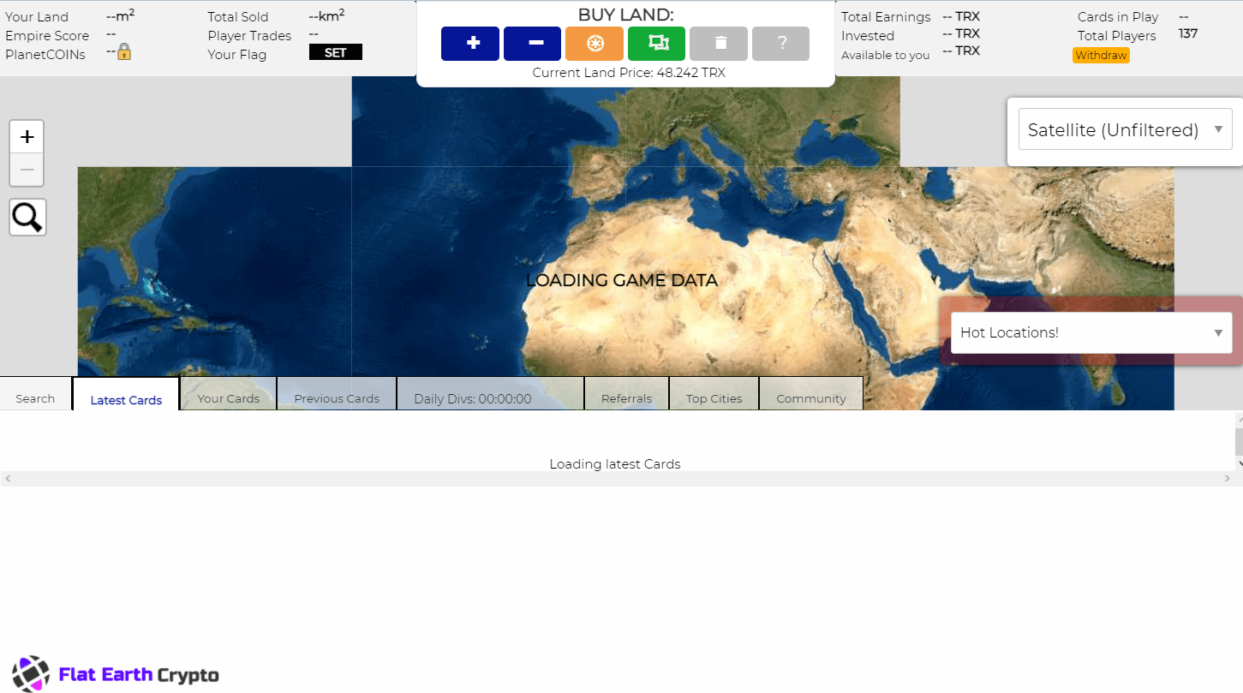Screen dimensions: 1243x693
Task: Click the blue minus Buy Land button
Action: (x=532, y=44)
